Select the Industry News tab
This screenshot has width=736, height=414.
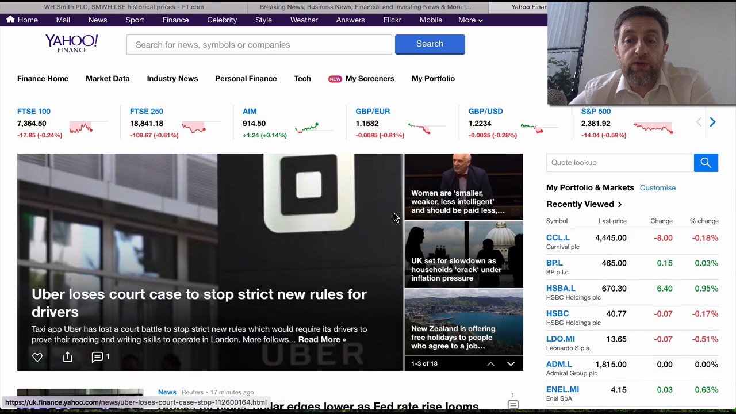pos(172,79)
